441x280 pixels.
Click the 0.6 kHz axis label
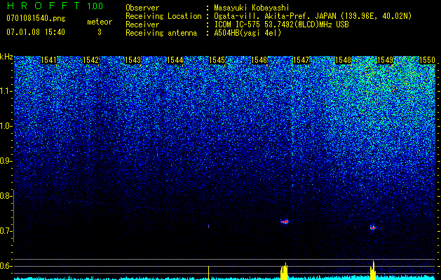6,266
